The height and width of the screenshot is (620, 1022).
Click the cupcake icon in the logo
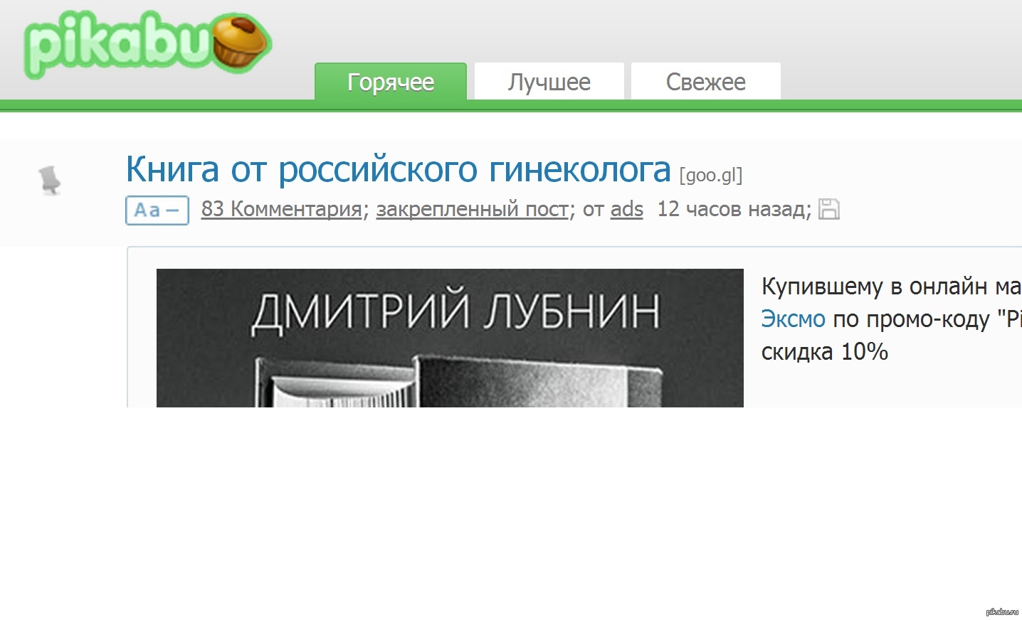[240, 41]
